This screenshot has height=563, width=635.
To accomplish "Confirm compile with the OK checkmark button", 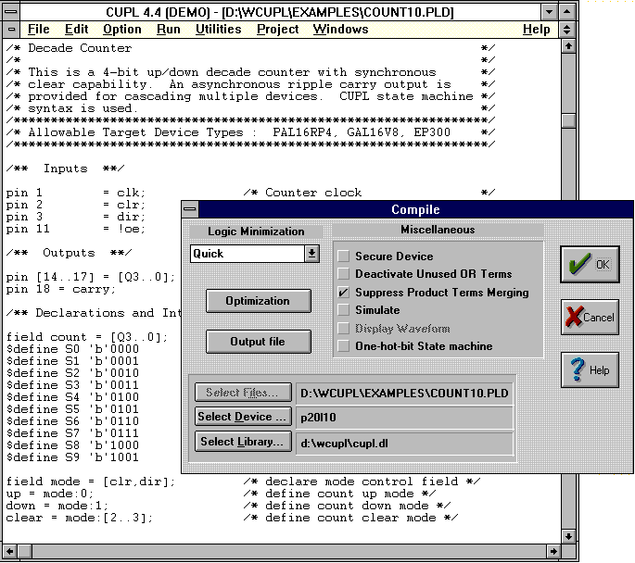I will (x=590, y=265).
